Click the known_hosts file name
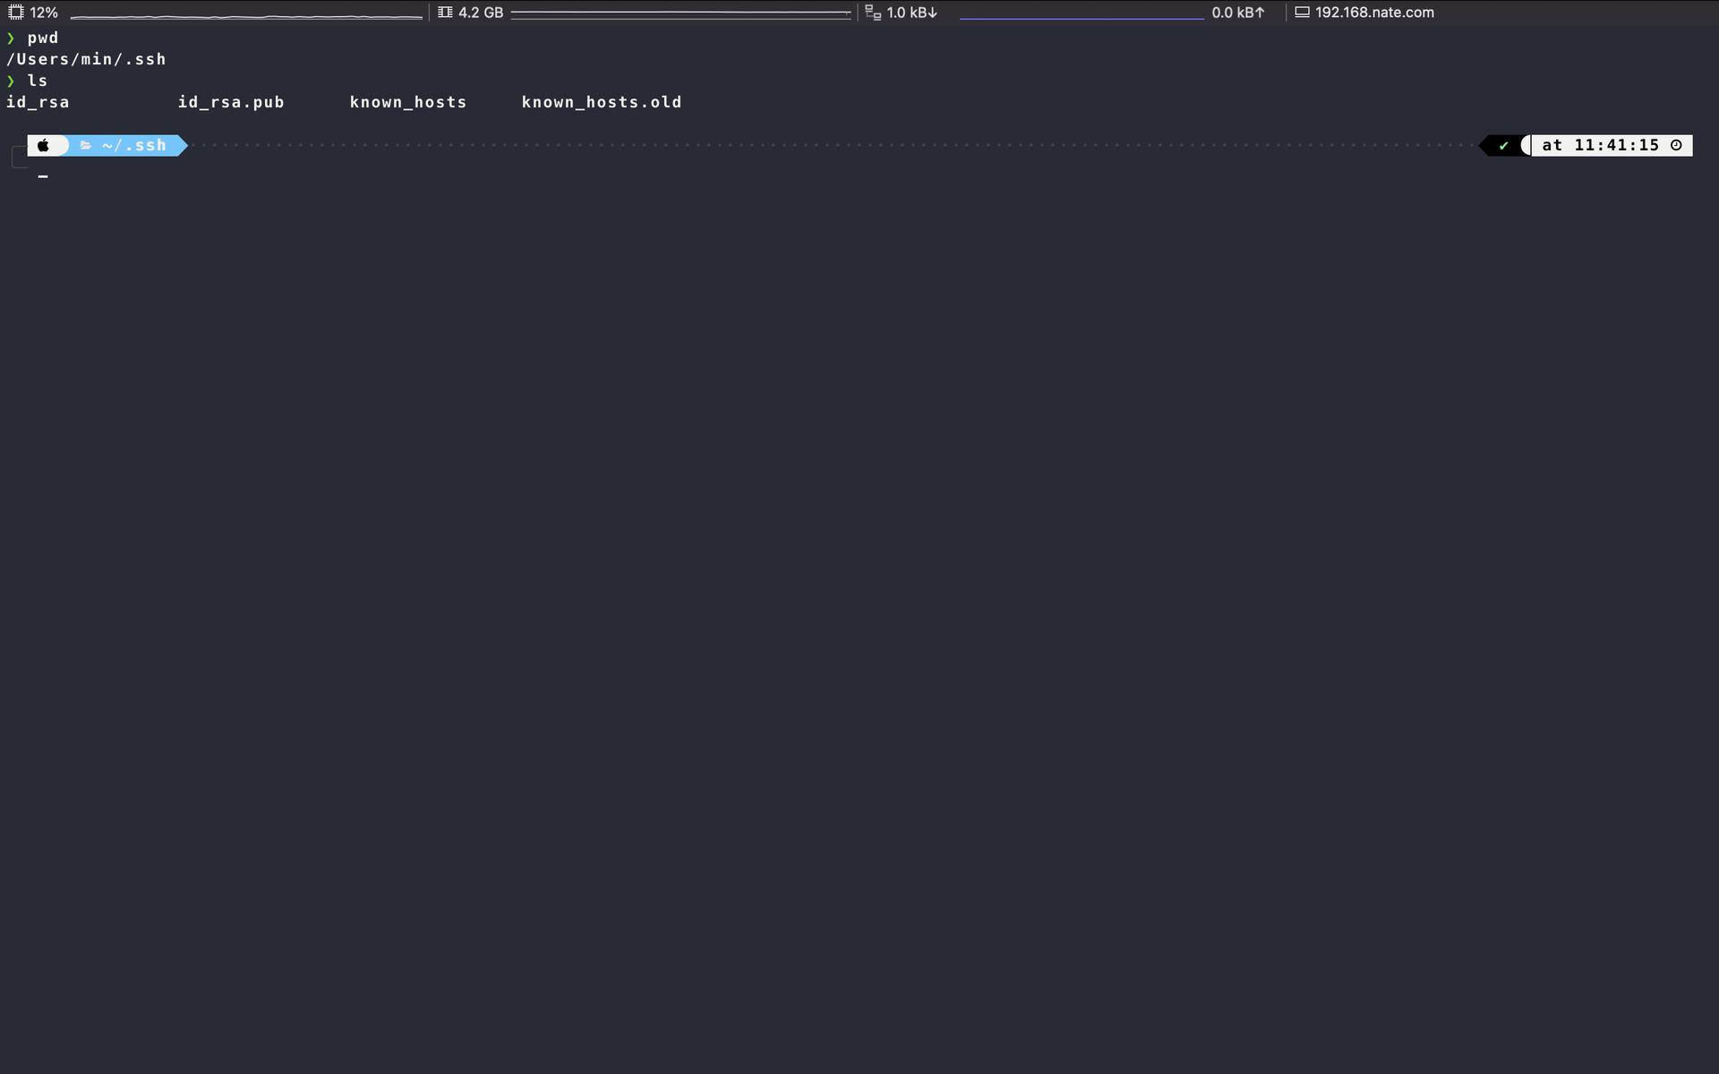 (x=408, y=102)
